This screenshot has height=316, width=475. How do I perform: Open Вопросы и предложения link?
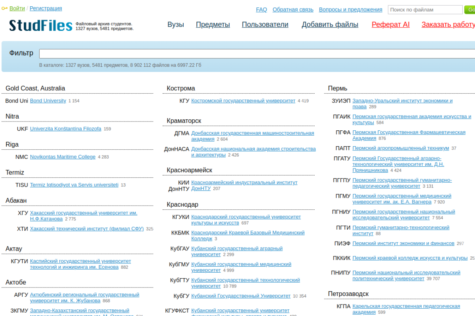pos(351,10)
